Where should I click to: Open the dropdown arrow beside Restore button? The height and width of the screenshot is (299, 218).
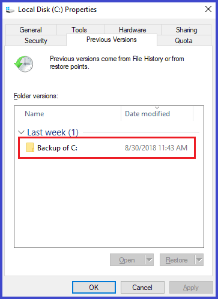pos(199,260)
